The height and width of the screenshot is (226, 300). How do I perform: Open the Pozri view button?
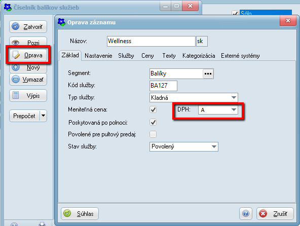[28, 42]
